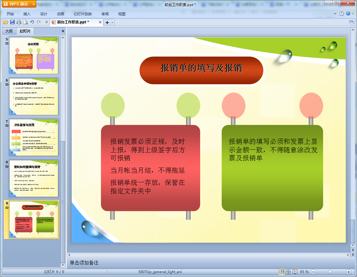Undo the last action
The image size is (357, 277).
[x=32, y=22]
